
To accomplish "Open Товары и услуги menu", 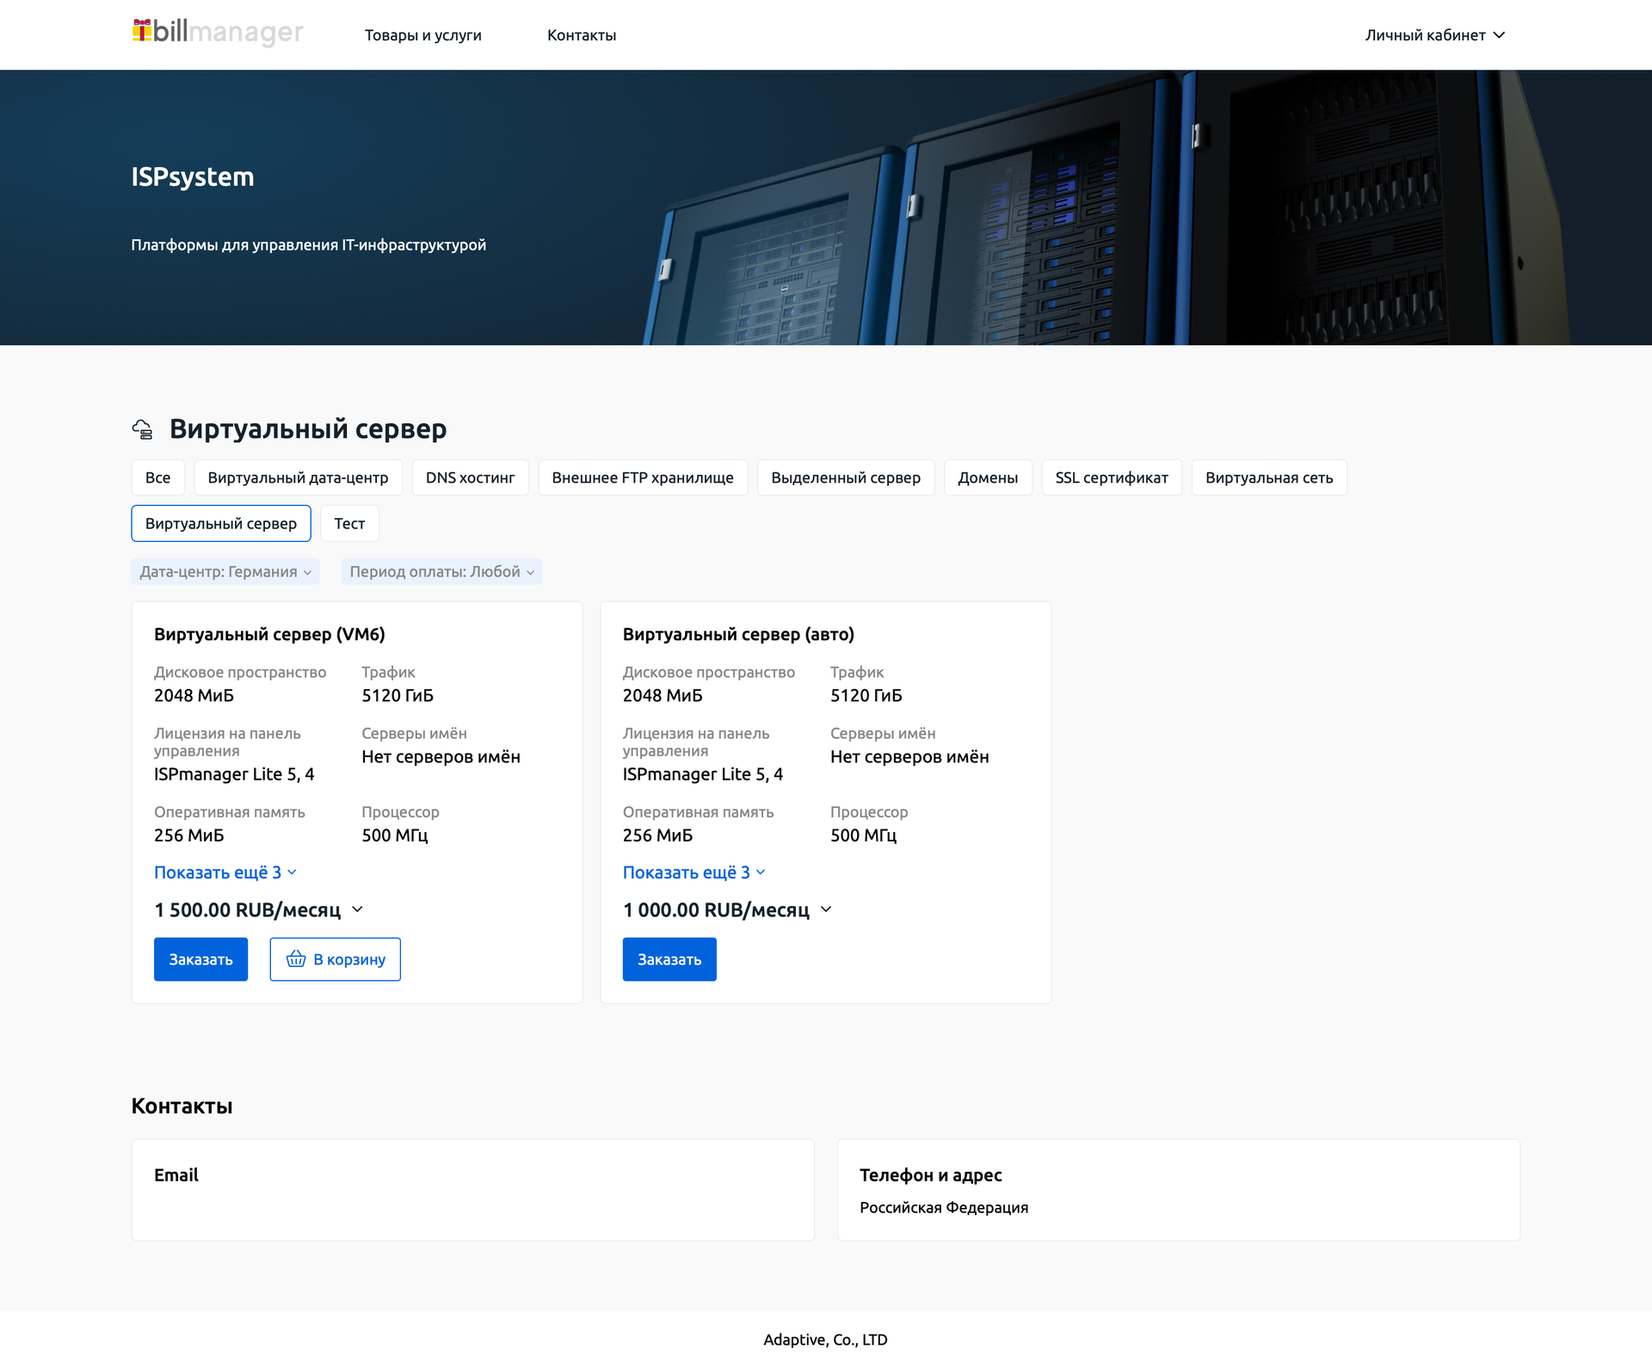I will [x=422, y=35].
